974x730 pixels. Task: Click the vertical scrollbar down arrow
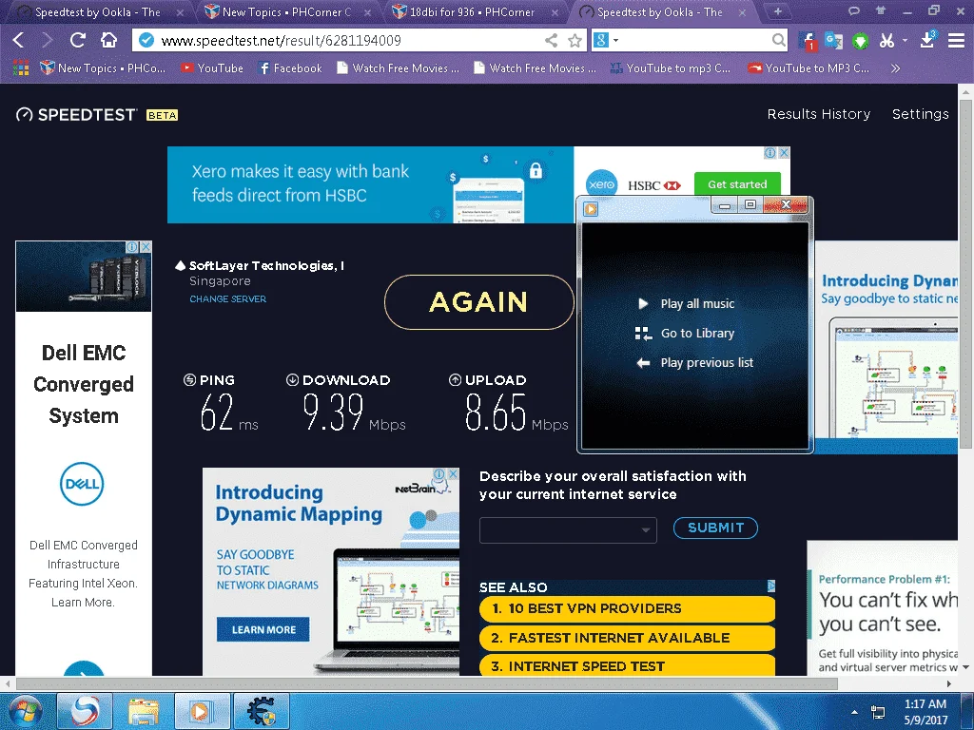pyautogui.click(x=966, y=668)
